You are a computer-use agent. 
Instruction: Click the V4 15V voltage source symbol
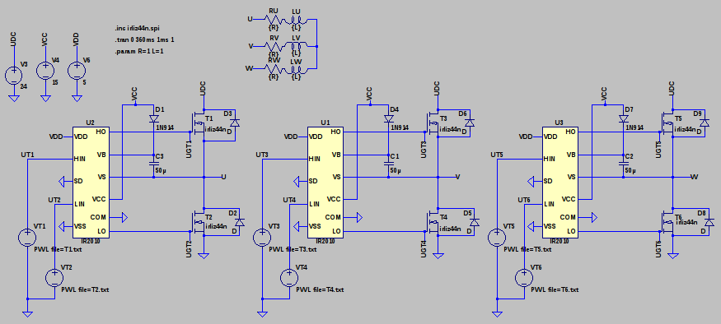[45, 71]
